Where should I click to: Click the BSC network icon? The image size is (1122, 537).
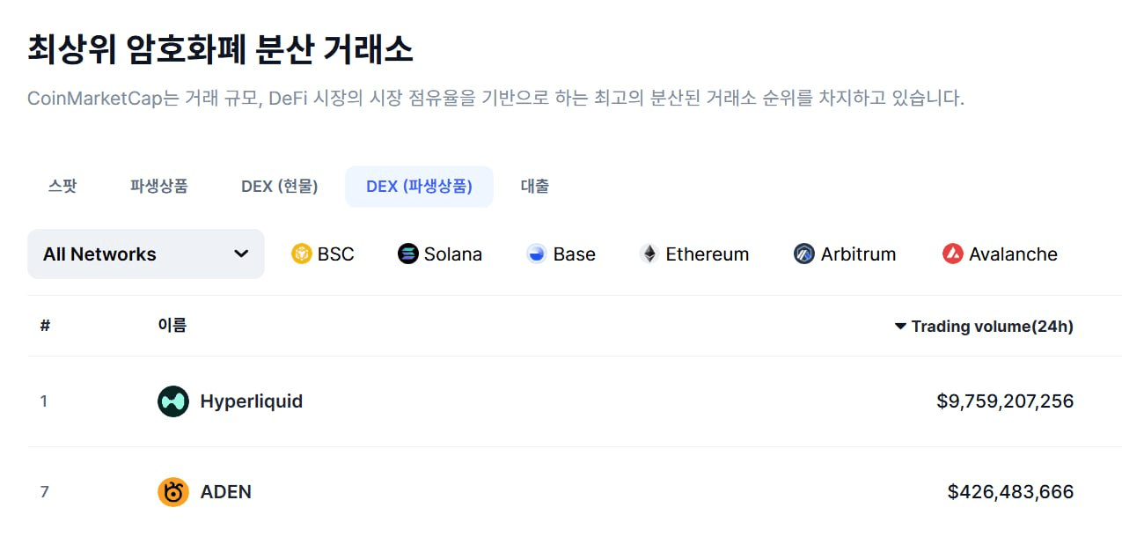pos(302,254)
